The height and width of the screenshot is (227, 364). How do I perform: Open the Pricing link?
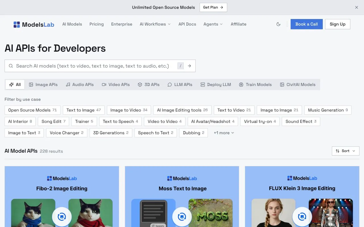point(97,24)
